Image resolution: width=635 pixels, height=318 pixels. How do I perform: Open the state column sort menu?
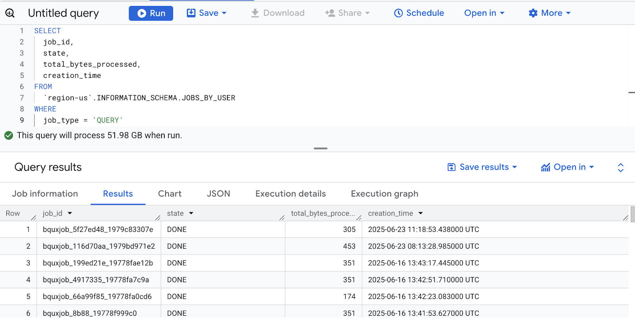pos(191,214)
